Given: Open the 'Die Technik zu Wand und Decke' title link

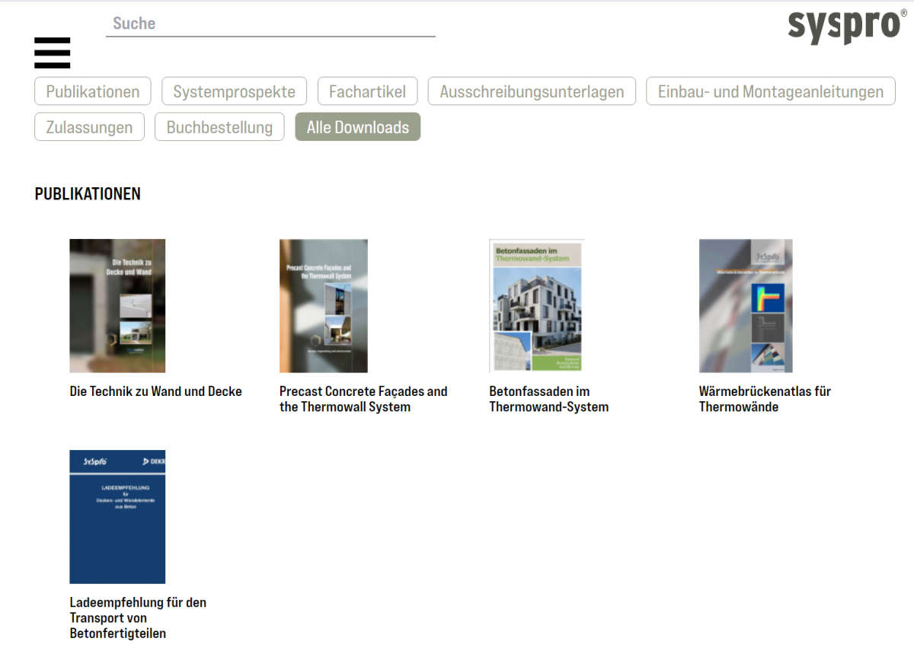Looking at the screenshot, I should (155, 391).
